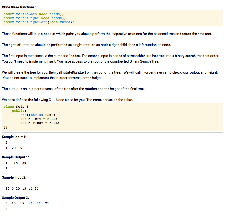Click the 'public:' code line
The width and height of the screenshot is (235, 218).
coord(19,111)
